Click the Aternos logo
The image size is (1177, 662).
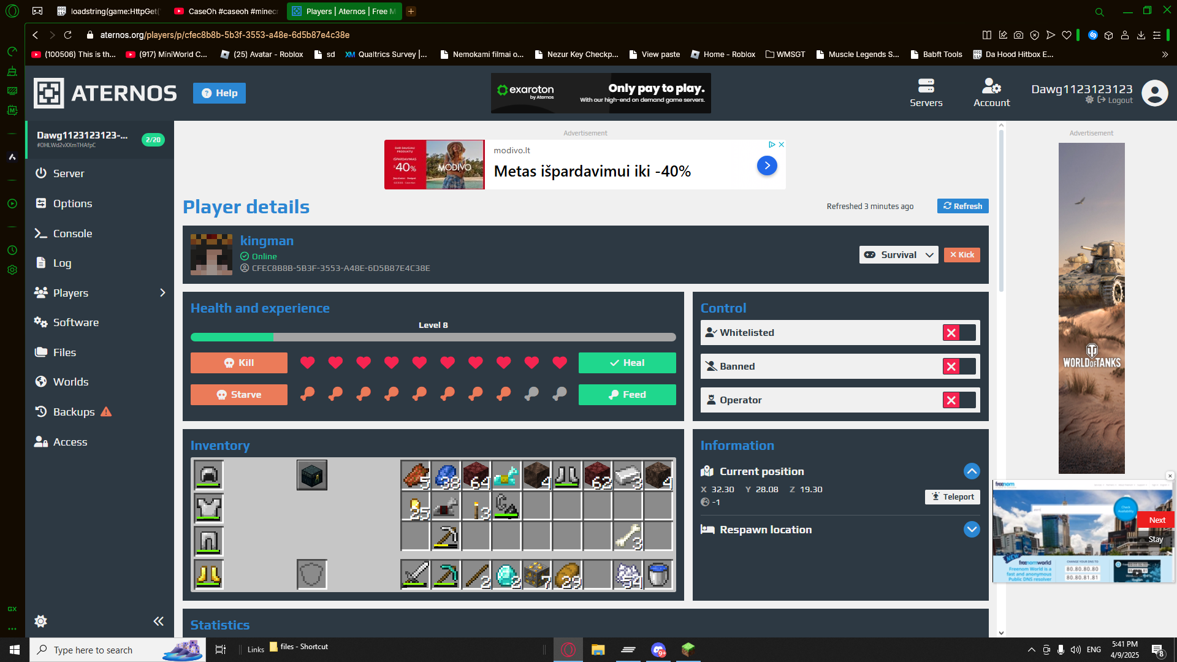pos(105,93)
